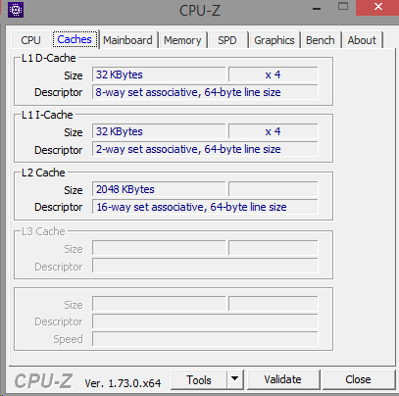Viewport: 399px width, 396px height.
Task: Click the L2 16-way set associative descriptor field
Action: click(x=205, y=207)
